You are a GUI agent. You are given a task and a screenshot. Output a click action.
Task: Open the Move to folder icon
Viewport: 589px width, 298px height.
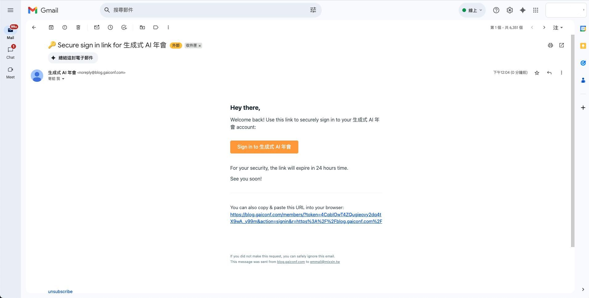(142, 27)
